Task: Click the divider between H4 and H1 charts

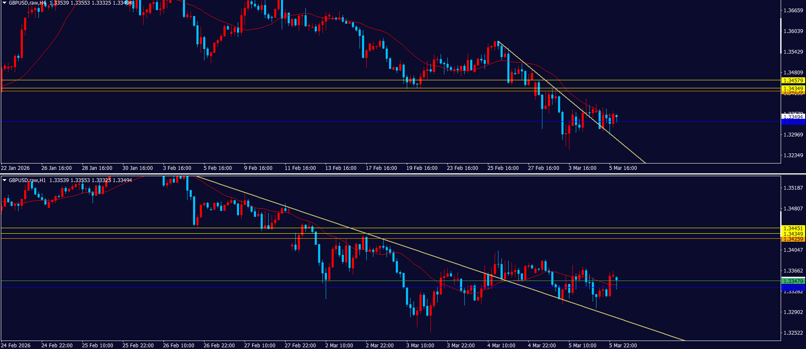Action: pos(403,174)
